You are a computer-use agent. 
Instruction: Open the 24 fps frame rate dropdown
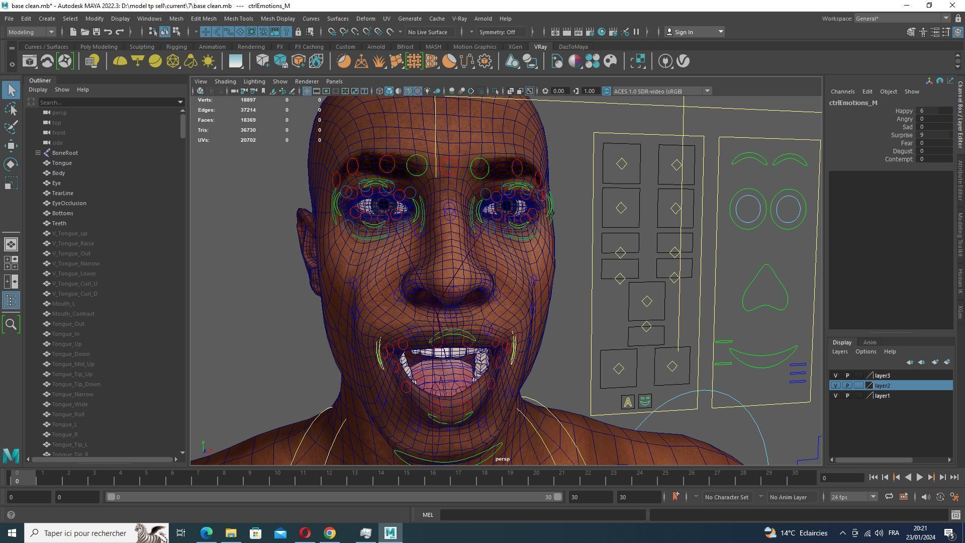(853, 497)
